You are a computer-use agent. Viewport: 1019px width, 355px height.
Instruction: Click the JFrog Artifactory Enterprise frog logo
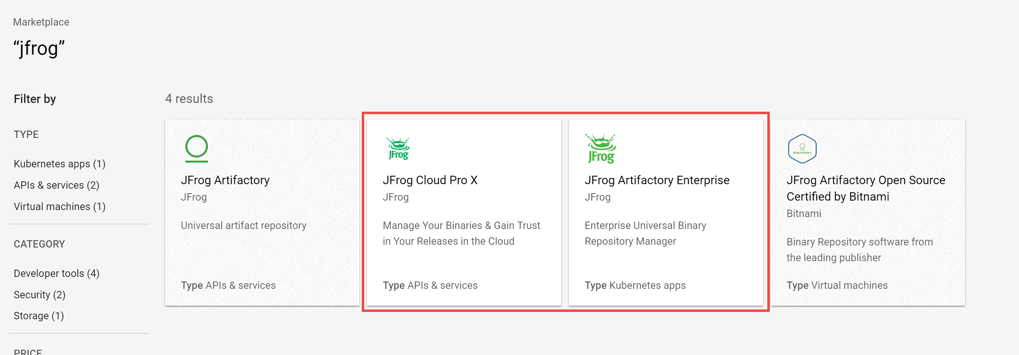click(x=600, y=148)
